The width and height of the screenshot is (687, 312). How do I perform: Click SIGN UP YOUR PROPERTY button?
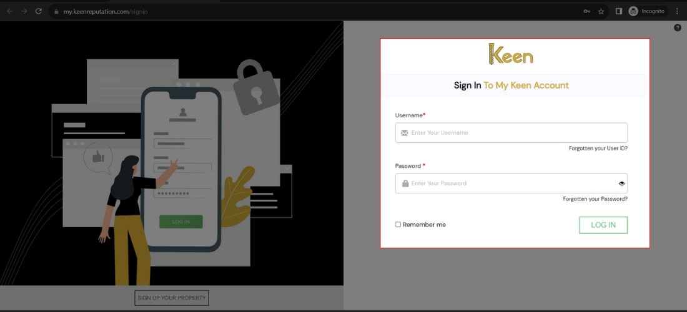[172, 298]
